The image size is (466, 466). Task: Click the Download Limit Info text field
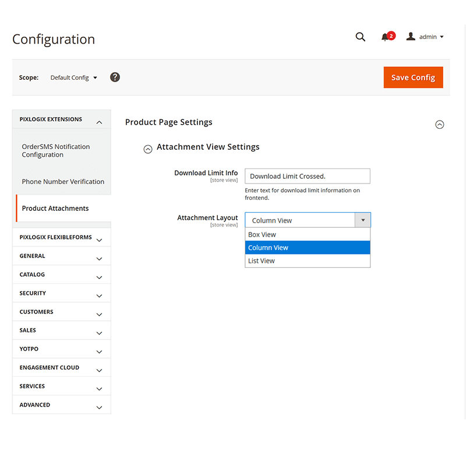308,176
